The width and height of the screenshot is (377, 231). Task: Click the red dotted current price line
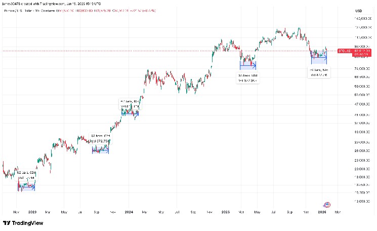[152, 51]
